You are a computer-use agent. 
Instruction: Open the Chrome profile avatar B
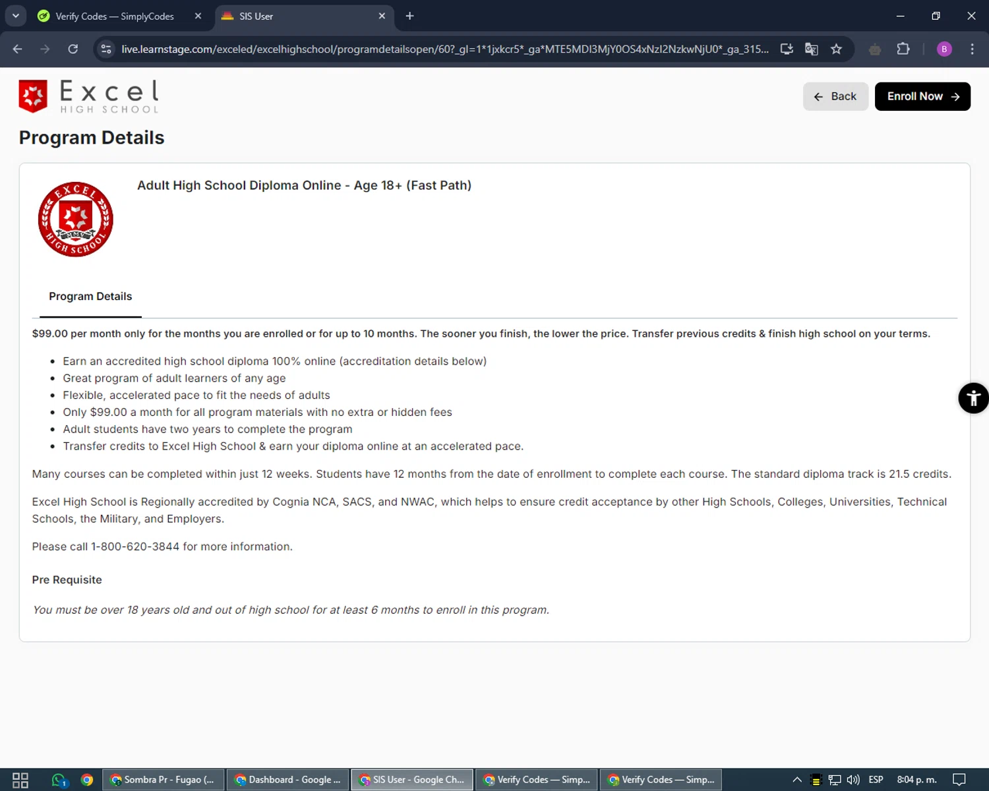point(944,49)
